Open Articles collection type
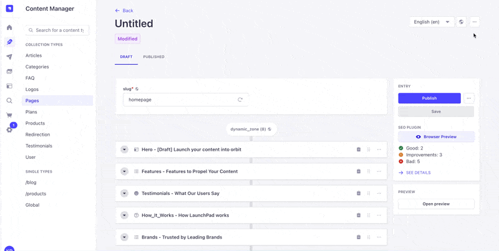Screen dimensions: 499x251 tap(34, 55)
